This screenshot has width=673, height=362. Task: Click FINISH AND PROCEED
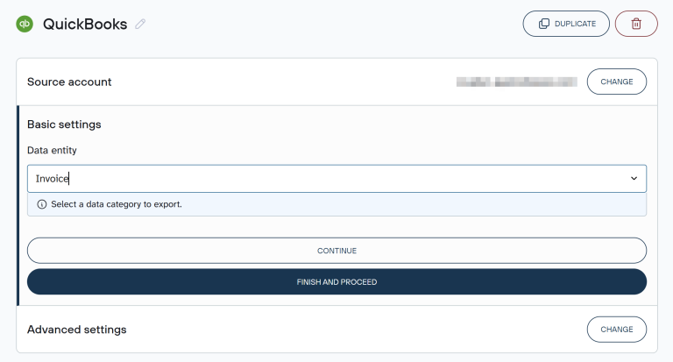coord(336,281)
